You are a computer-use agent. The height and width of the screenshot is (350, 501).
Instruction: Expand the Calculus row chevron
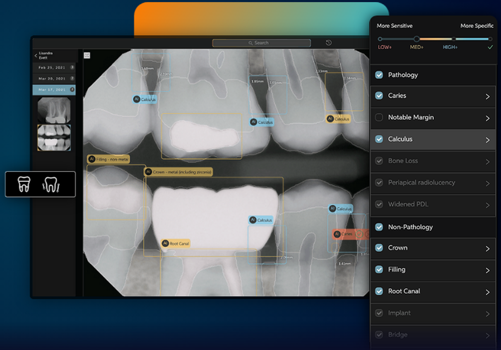click(487, 140)
